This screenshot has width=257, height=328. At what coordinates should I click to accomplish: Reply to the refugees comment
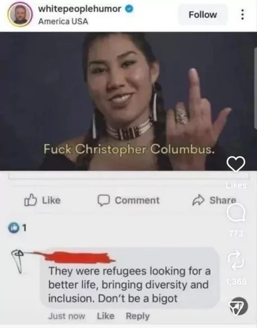[x=137, y=316]
